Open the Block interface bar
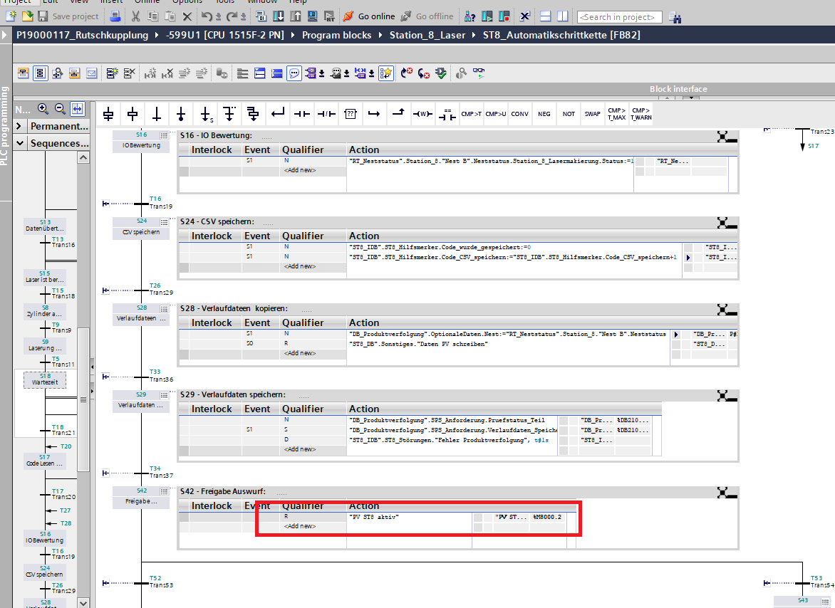The width and height of the screenshot is (835, 608). point(678,89)
